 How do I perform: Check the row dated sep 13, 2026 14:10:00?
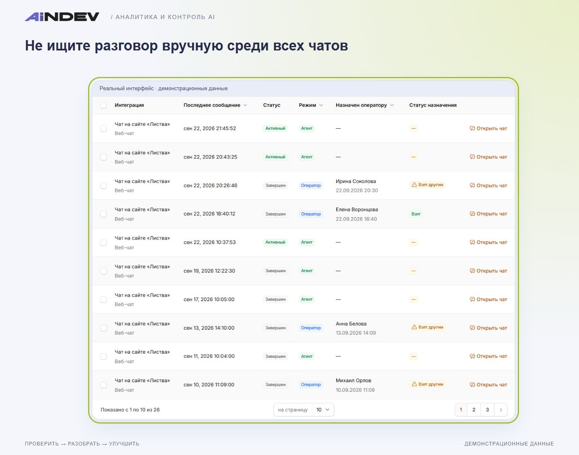[x=103, y=328]
